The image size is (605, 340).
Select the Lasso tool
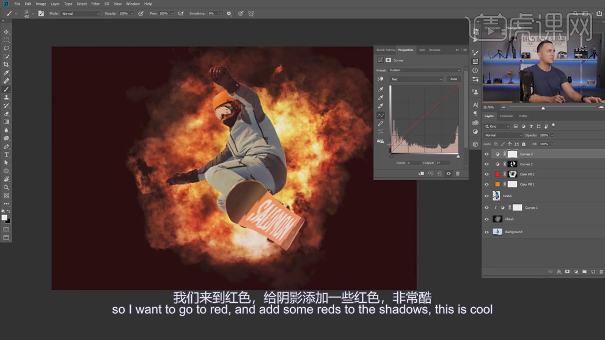pyautogui.click(x=7, y=48)
